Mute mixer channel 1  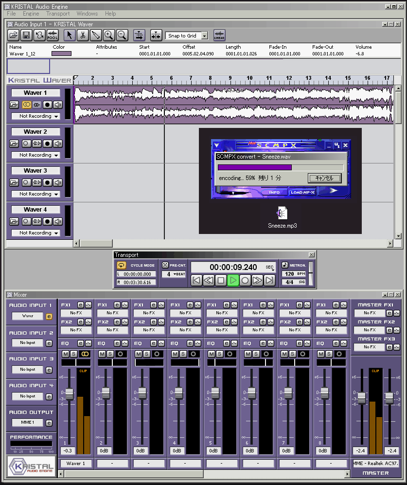point(66,354)
